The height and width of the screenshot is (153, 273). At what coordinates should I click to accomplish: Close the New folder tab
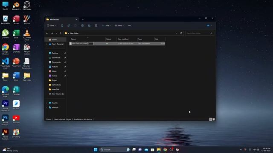[76, 20]
